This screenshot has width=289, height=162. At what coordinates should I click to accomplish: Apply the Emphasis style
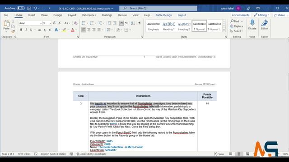[x=154, y=26]
